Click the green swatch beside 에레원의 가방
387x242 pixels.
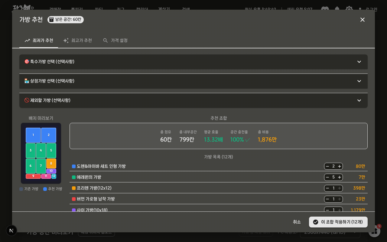[74, 177]
